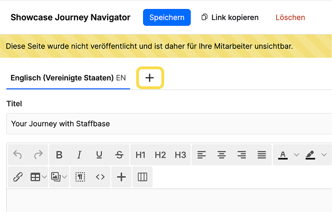Click into the editor content area

169,200
